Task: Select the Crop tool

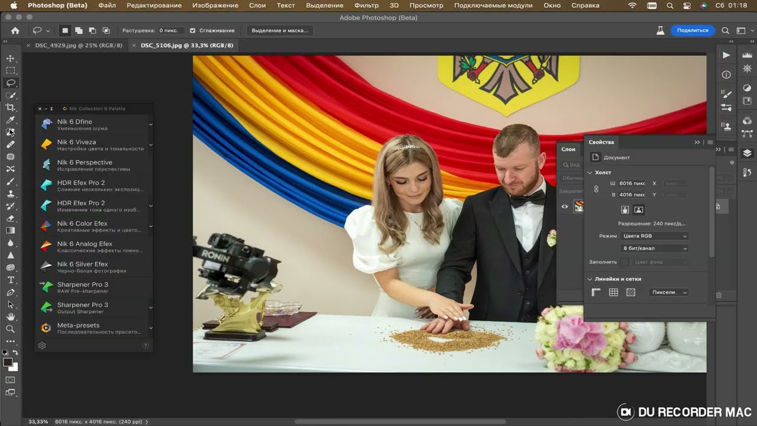Action: pyautogui.click(x=10, y=107)
